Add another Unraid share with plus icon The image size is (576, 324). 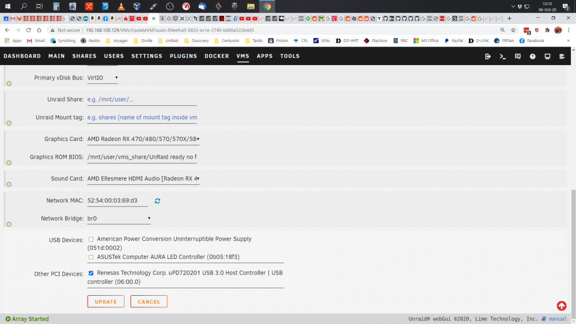(9, 123)
